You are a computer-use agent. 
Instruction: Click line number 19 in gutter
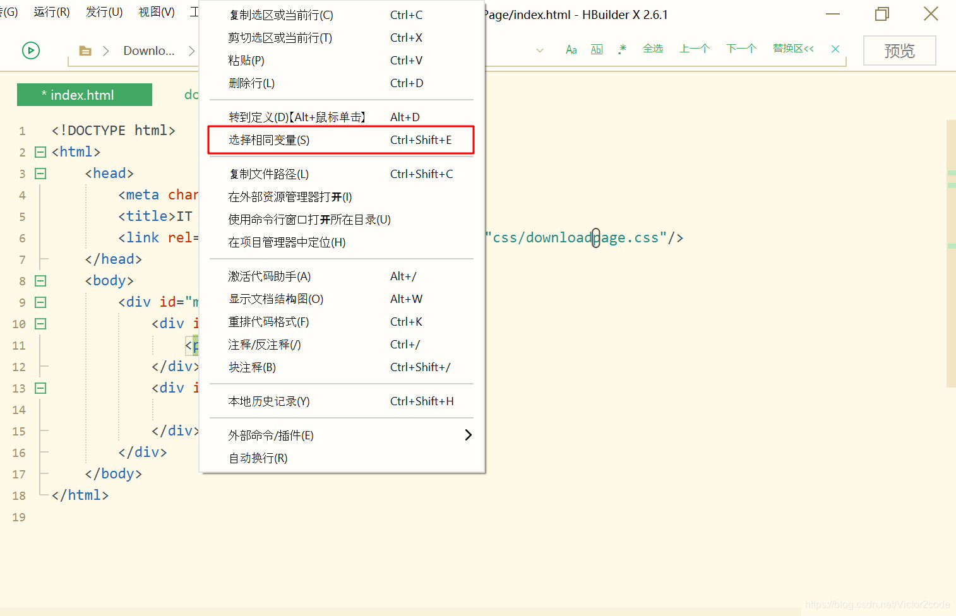click(x=19, y=518)
